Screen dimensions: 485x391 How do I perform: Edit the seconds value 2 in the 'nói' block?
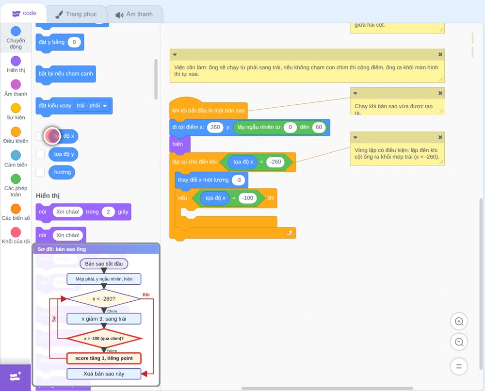[x=108, y=212]
